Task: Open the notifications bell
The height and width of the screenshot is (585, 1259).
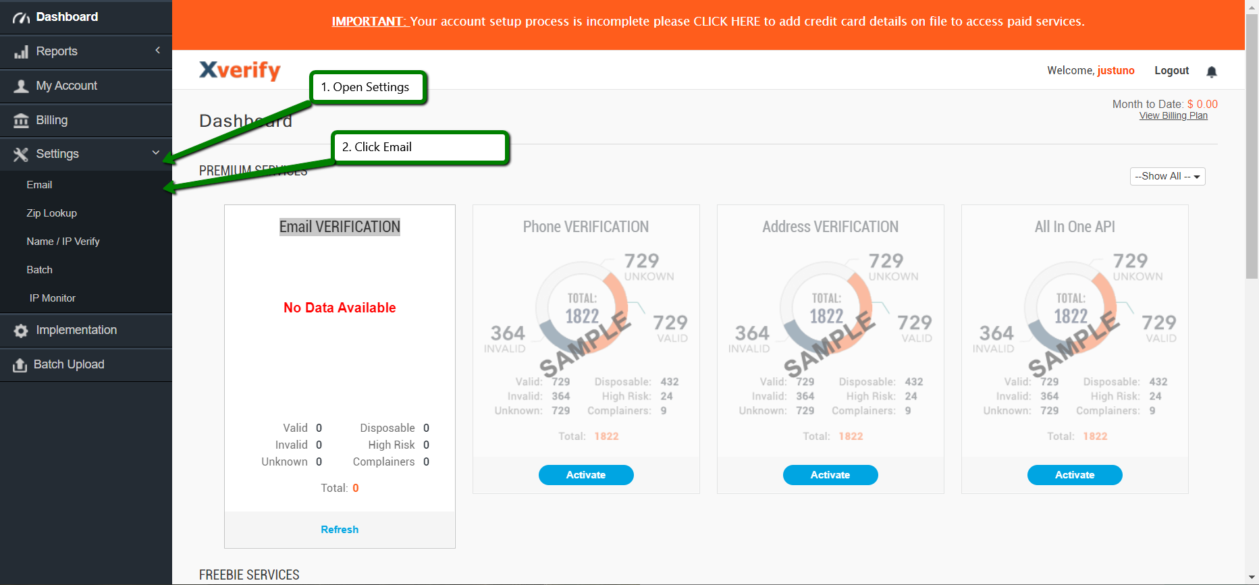Action: [x=1212, y=72]
